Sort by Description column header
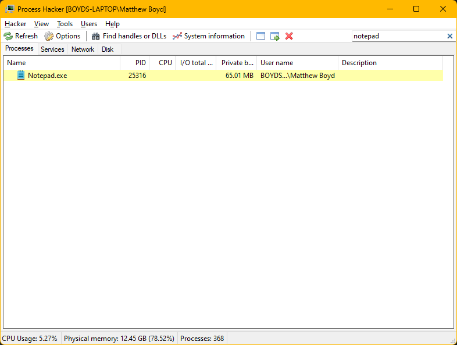This screenshot has width=457, height=345. [390, 63]
